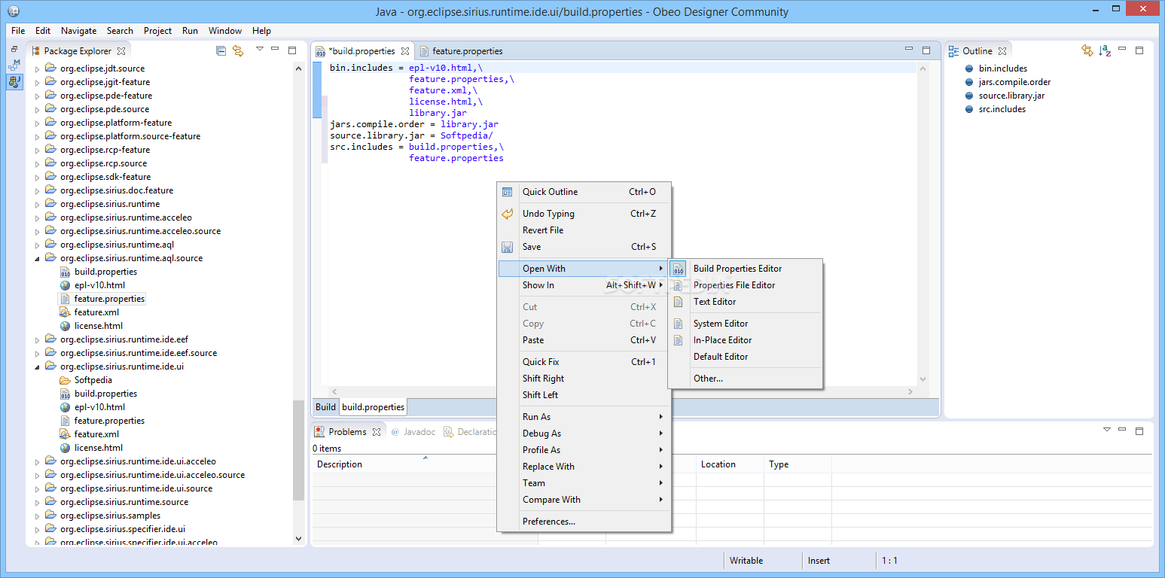
Task: Sort Outline entries alphabetically
Action: 1105,50
